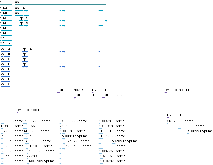Click the 328430 feature label
This screenshot has width=213, height=165.
(x=30, y=136)
